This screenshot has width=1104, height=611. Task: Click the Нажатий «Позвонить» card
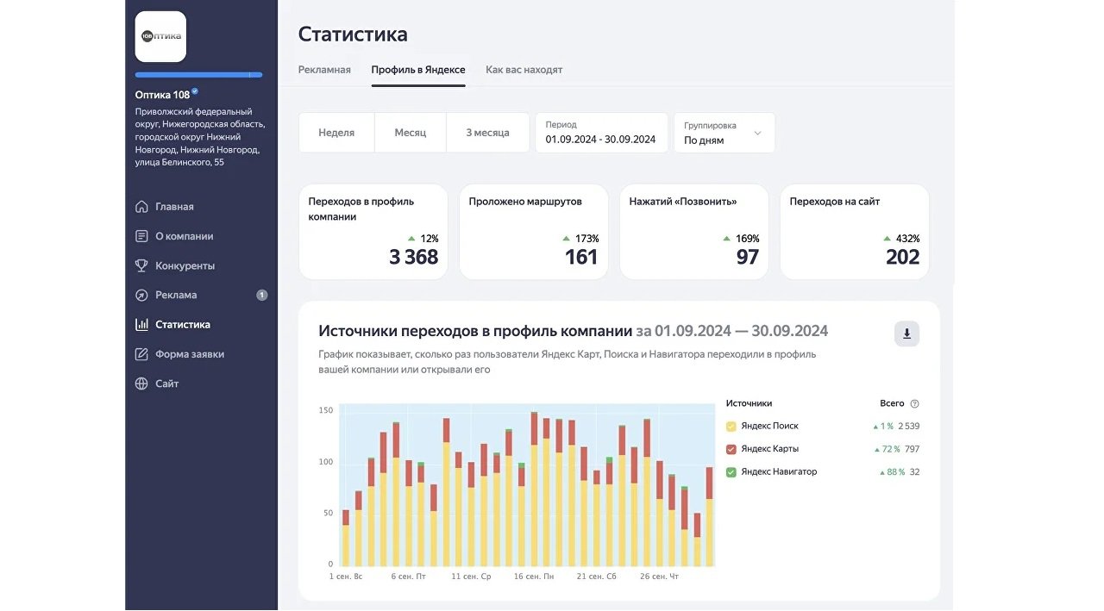click(694, 232)
